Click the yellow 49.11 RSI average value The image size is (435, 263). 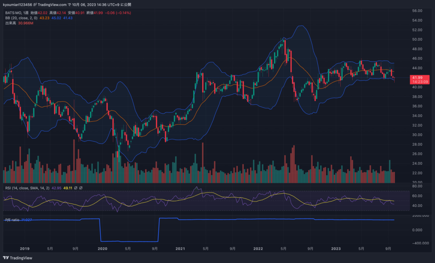pyautogui.click(x=68, y=188)
